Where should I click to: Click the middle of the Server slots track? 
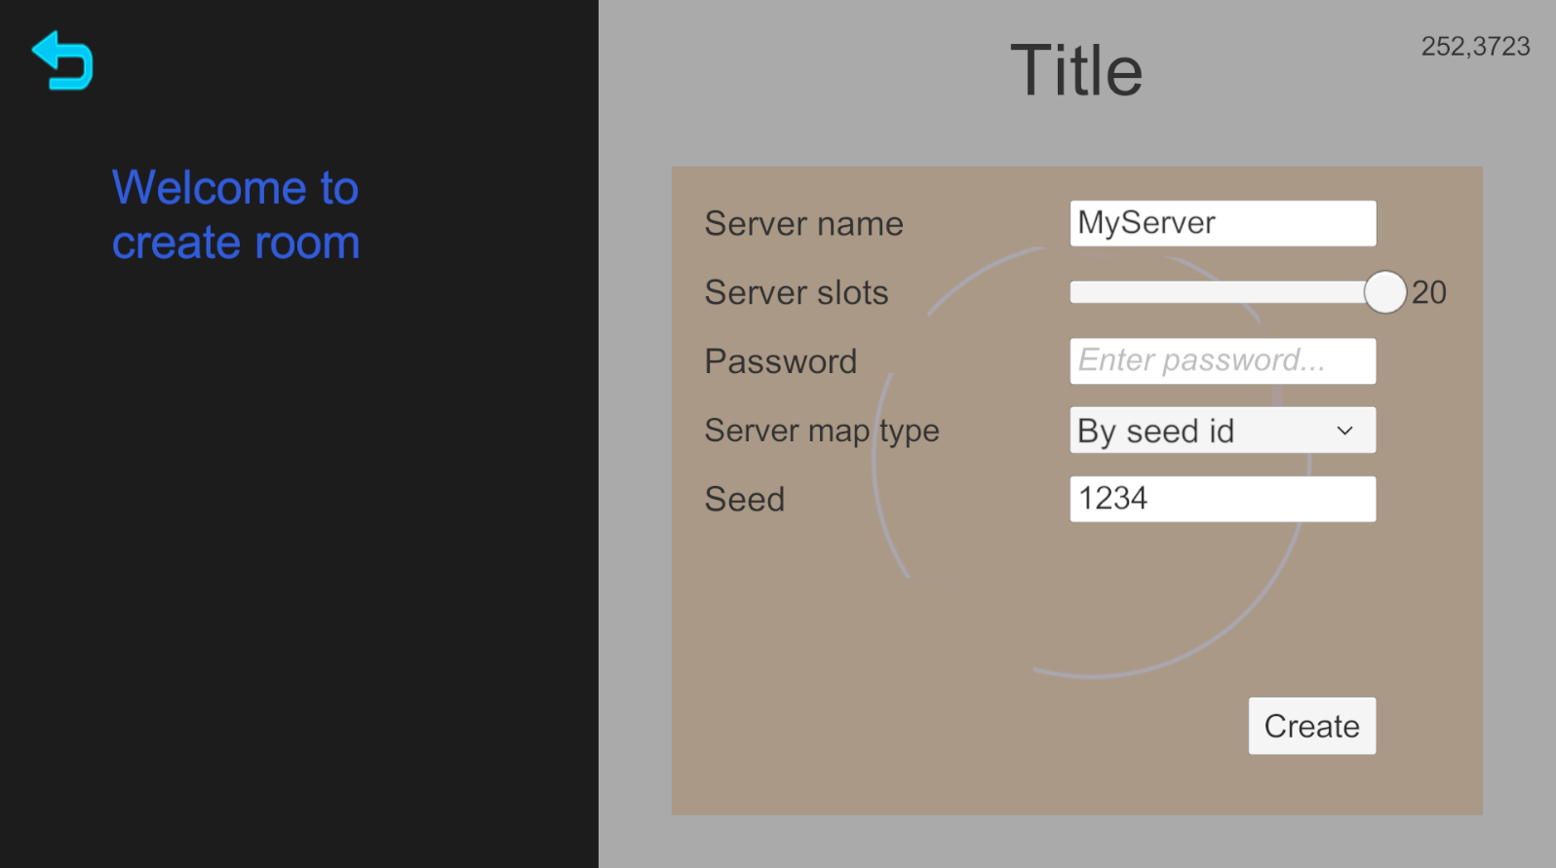(x=1223, y=292)
